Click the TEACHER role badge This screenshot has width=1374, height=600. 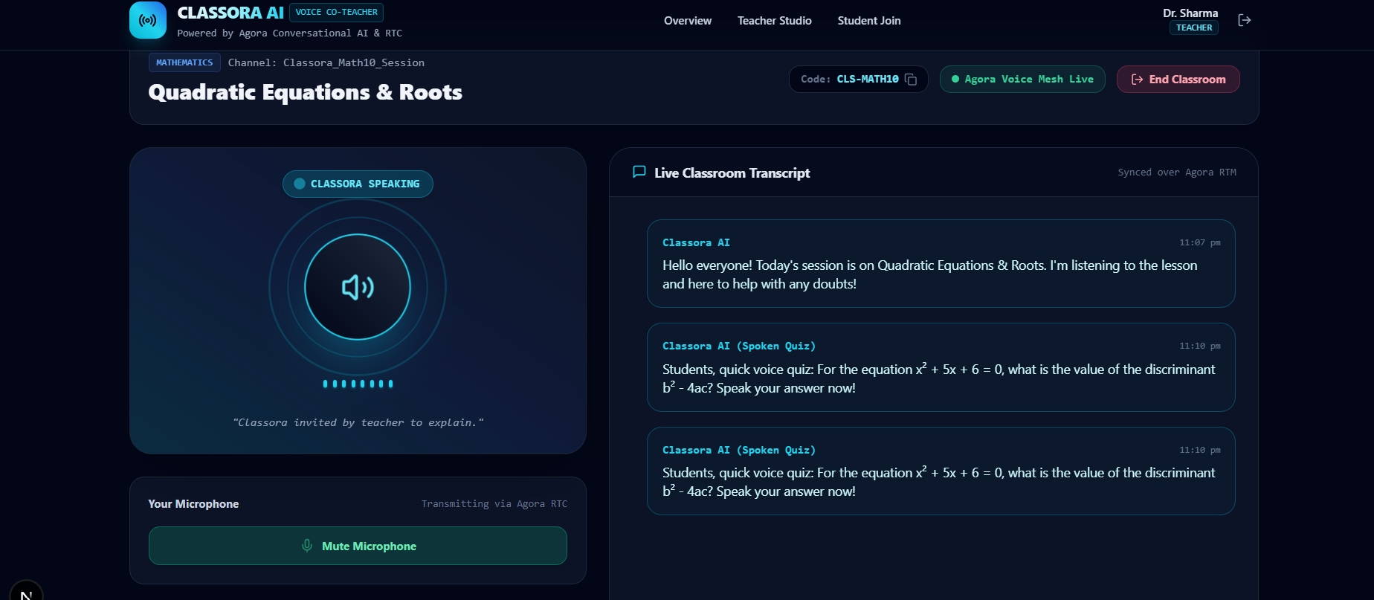[1194, 28]
